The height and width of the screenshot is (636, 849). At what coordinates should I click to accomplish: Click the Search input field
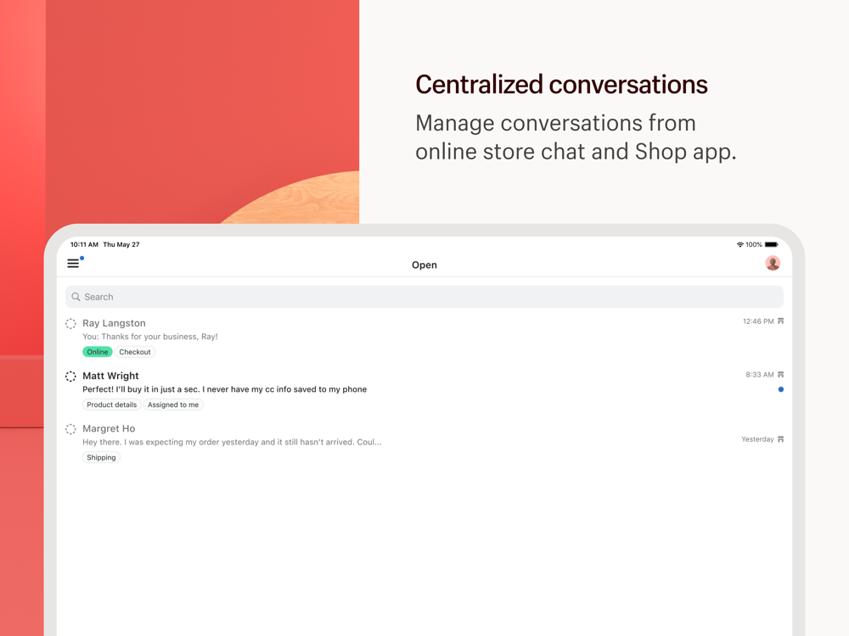pyautogui.click(x=424, y=297)
